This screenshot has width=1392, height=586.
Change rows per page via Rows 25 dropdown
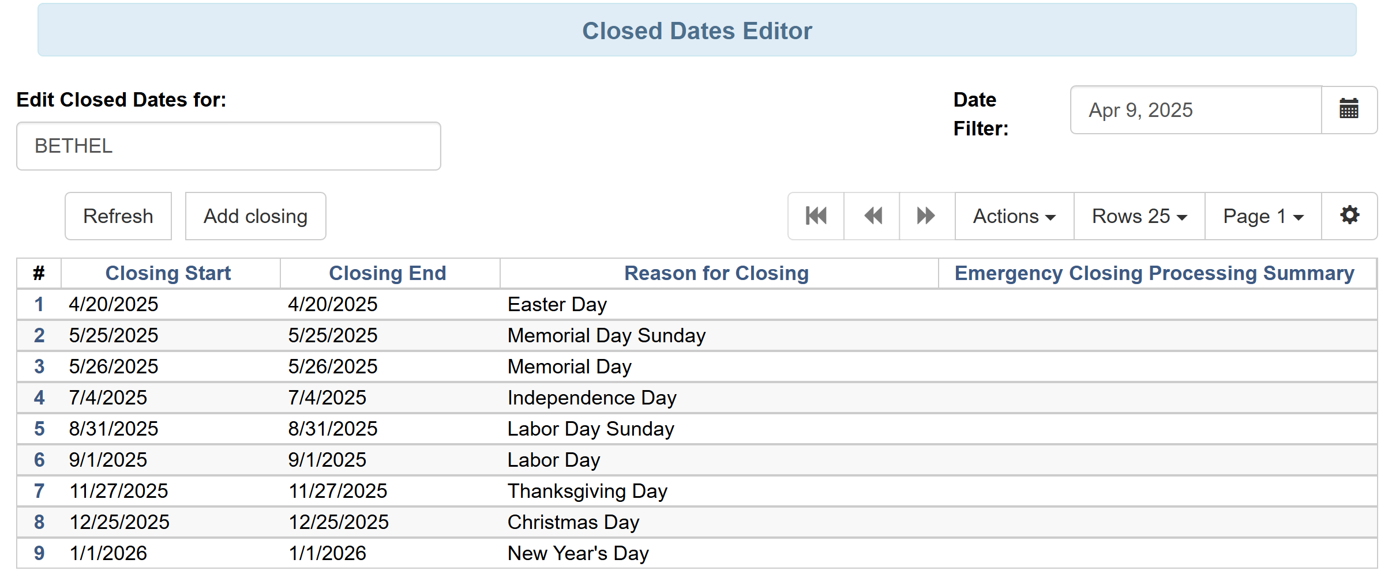click(x=1138, y=216)
